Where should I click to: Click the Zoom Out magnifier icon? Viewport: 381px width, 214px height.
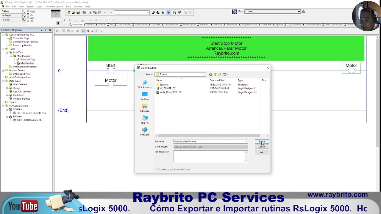click(x=190, y=12)
